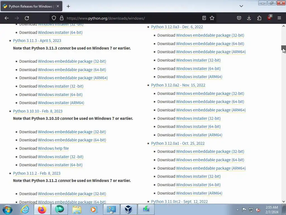Open Python 3.11.2 - Feb. 8, 2023 link
The width and height of the screenshot is (286, 215).
37,173
